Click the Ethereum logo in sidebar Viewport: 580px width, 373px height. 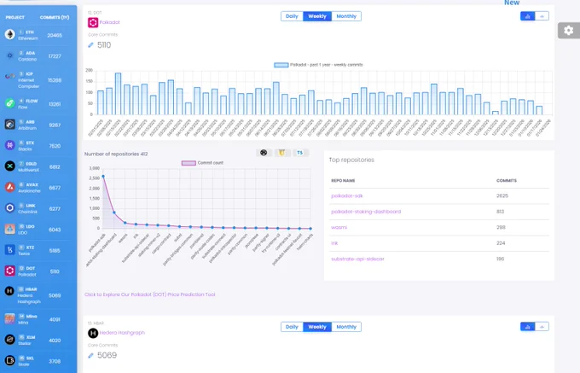click(10, 34)
